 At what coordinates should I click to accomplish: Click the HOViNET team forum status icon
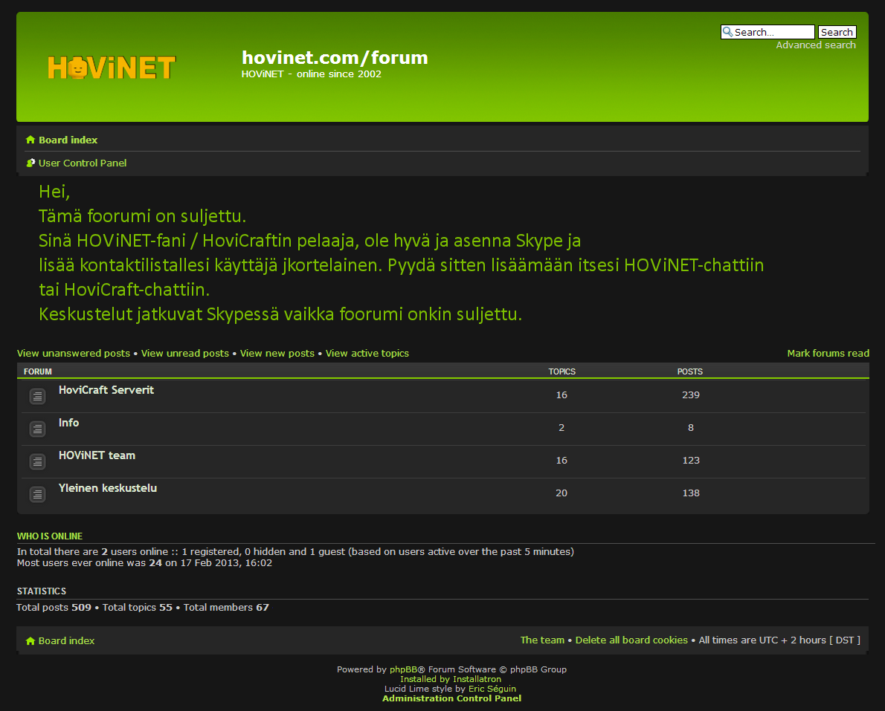click(x=37, y=462)
